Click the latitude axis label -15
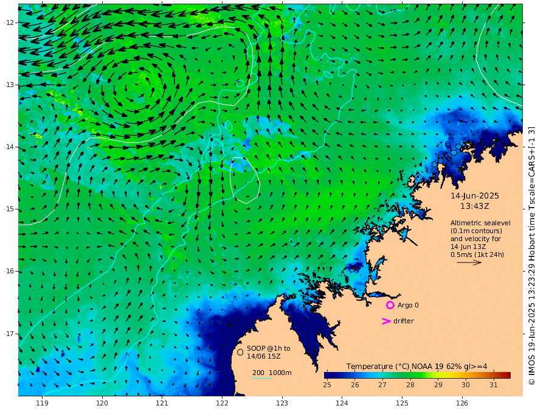The image size is (535, 414). 9,209
